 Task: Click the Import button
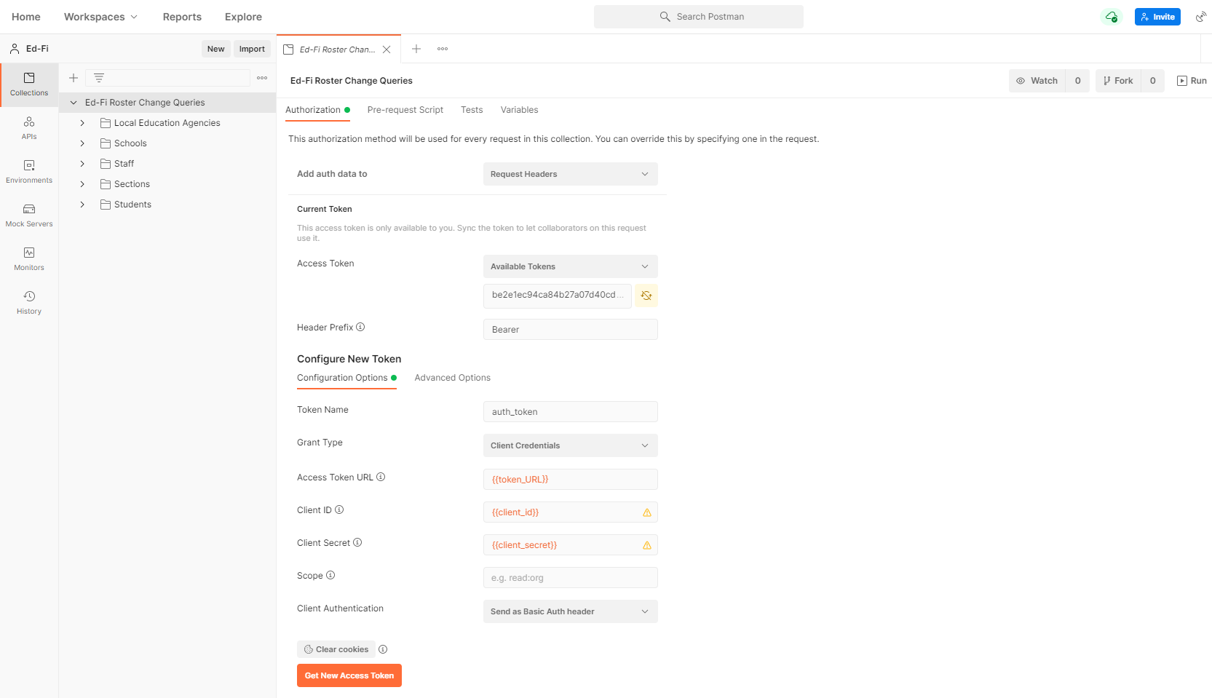click(x=252, y=49)
